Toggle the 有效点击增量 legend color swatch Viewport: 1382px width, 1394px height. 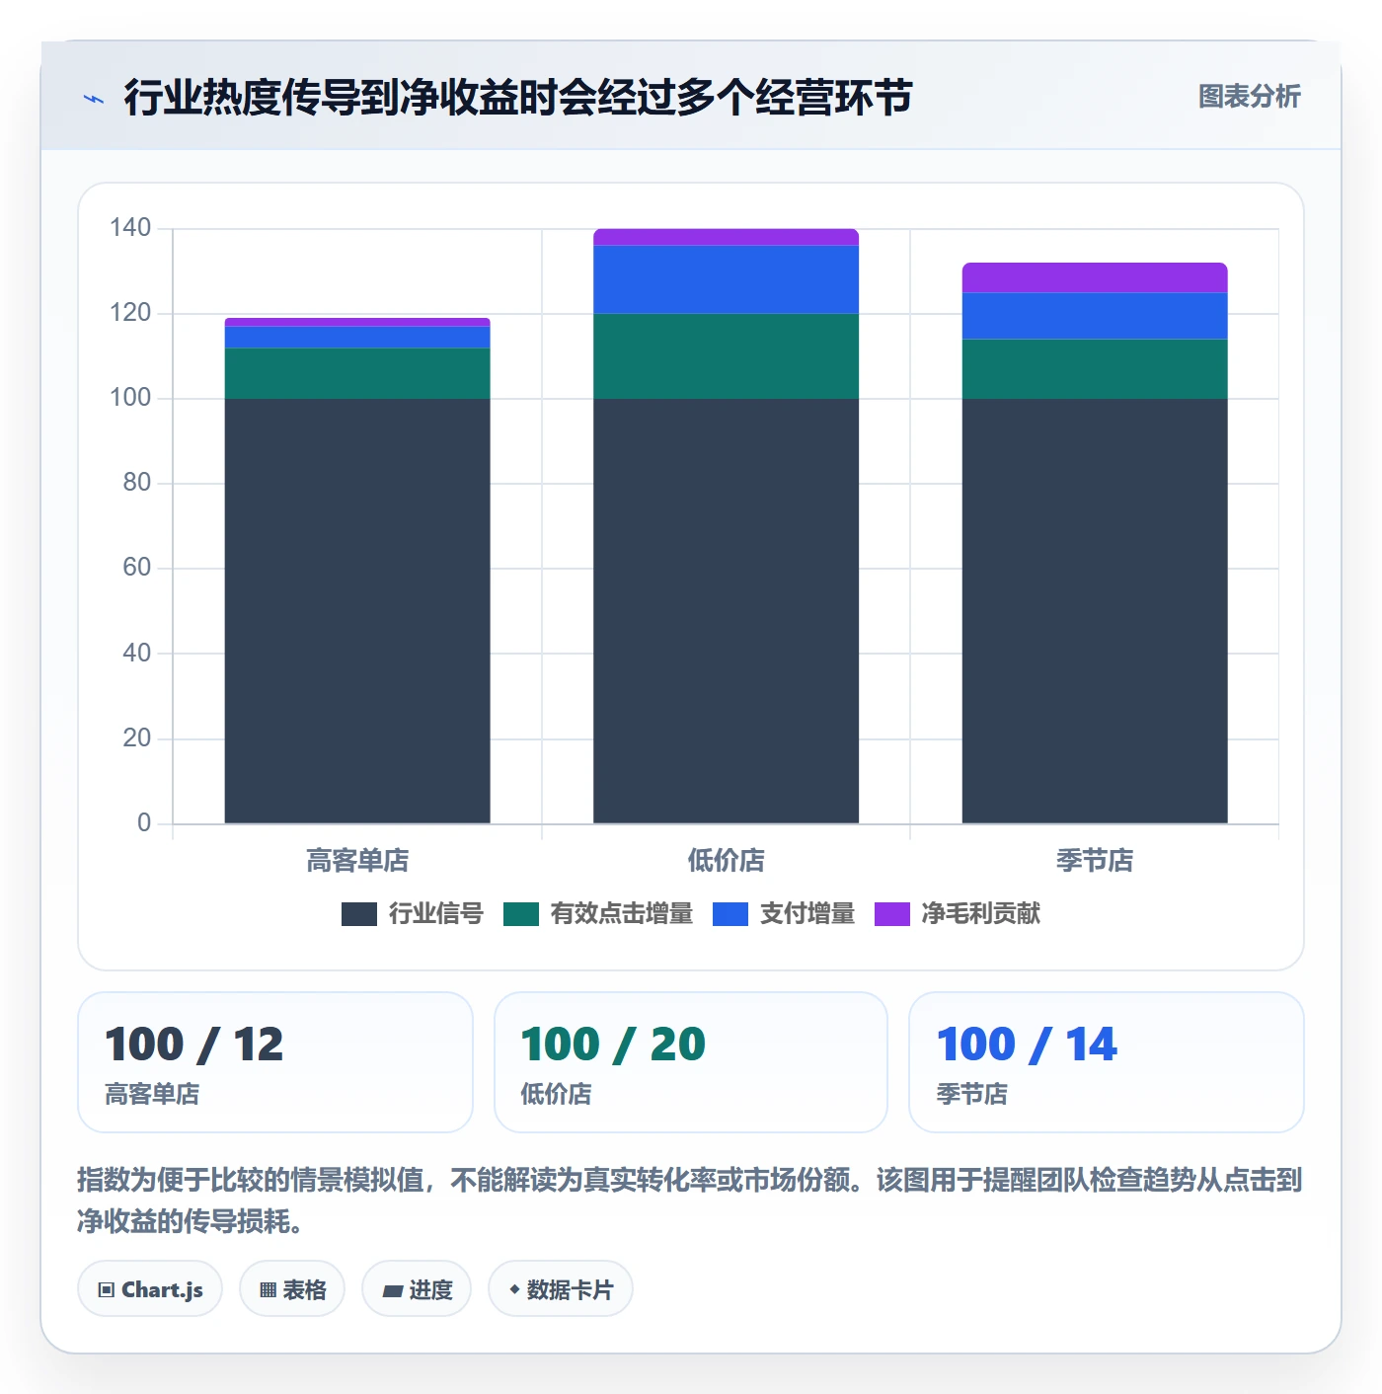521,914
